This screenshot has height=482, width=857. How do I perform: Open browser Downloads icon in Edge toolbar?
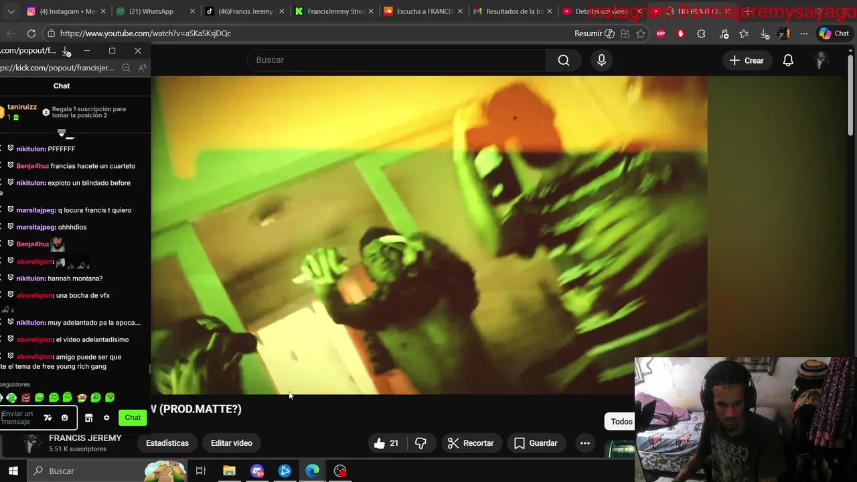764,33
